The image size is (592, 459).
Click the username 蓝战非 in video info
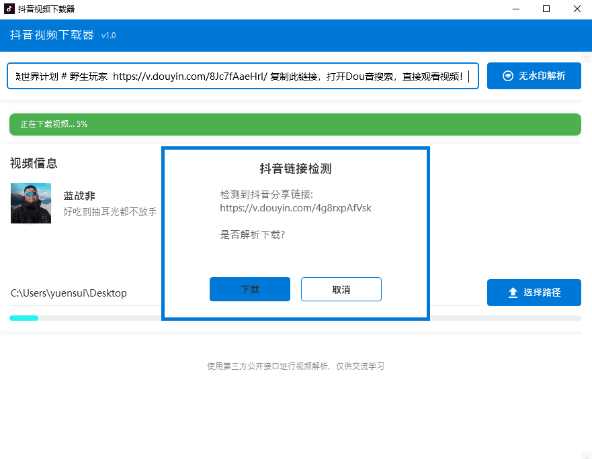tap(80, 195)
